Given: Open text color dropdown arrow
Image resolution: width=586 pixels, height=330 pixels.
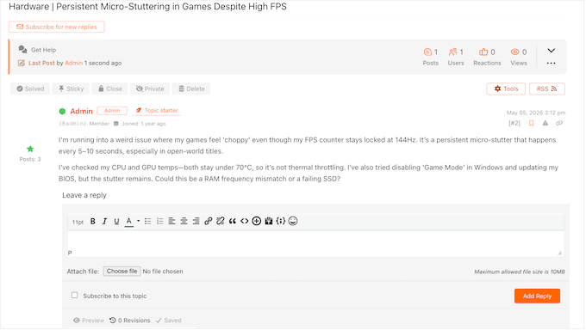Looking at the screenshot, I should click(x=138, y=221).
